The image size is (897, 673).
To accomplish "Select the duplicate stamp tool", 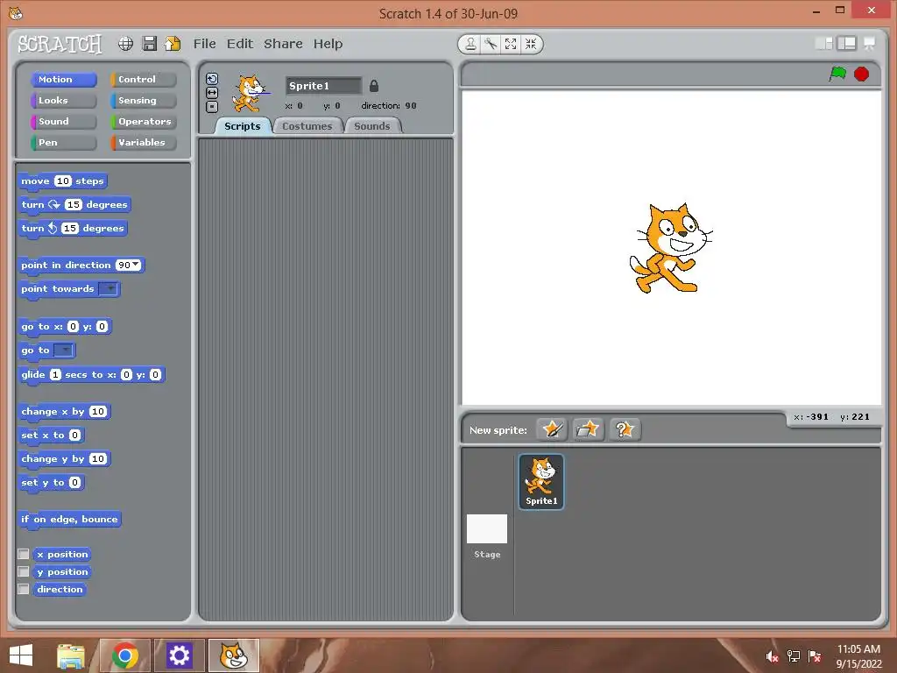I will click(x=470, y=44).
